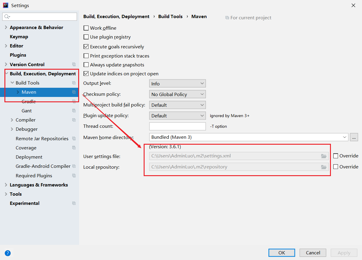This screenshot has height=260, width=362.
Task: Collapse the Build Tools node
Action: click(x=12, y=83)
